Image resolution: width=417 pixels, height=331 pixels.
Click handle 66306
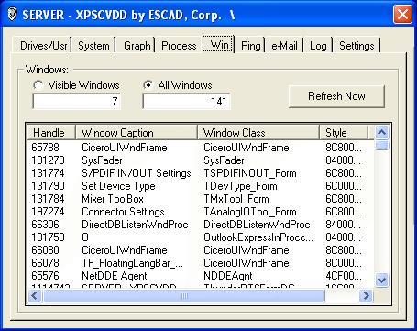pyautogui.click(x=45, y=225)
